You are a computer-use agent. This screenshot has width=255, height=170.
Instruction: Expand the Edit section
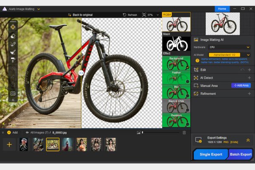(249, 70)
